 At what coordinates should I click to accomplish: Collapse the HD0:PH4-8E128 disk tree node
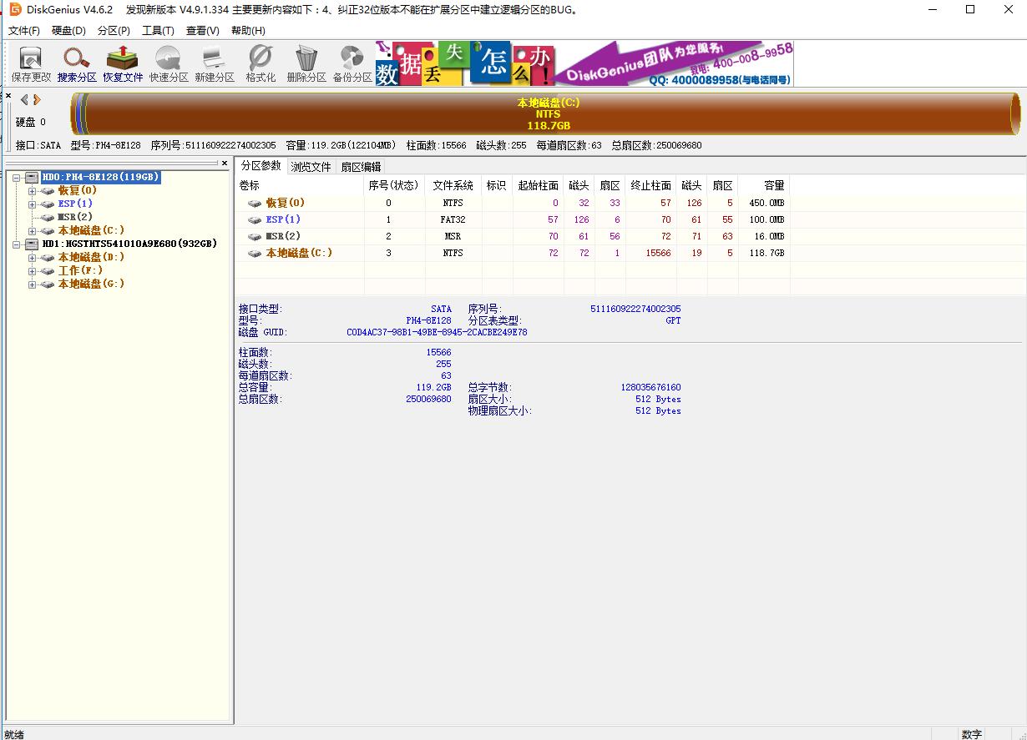click(17, 177)
